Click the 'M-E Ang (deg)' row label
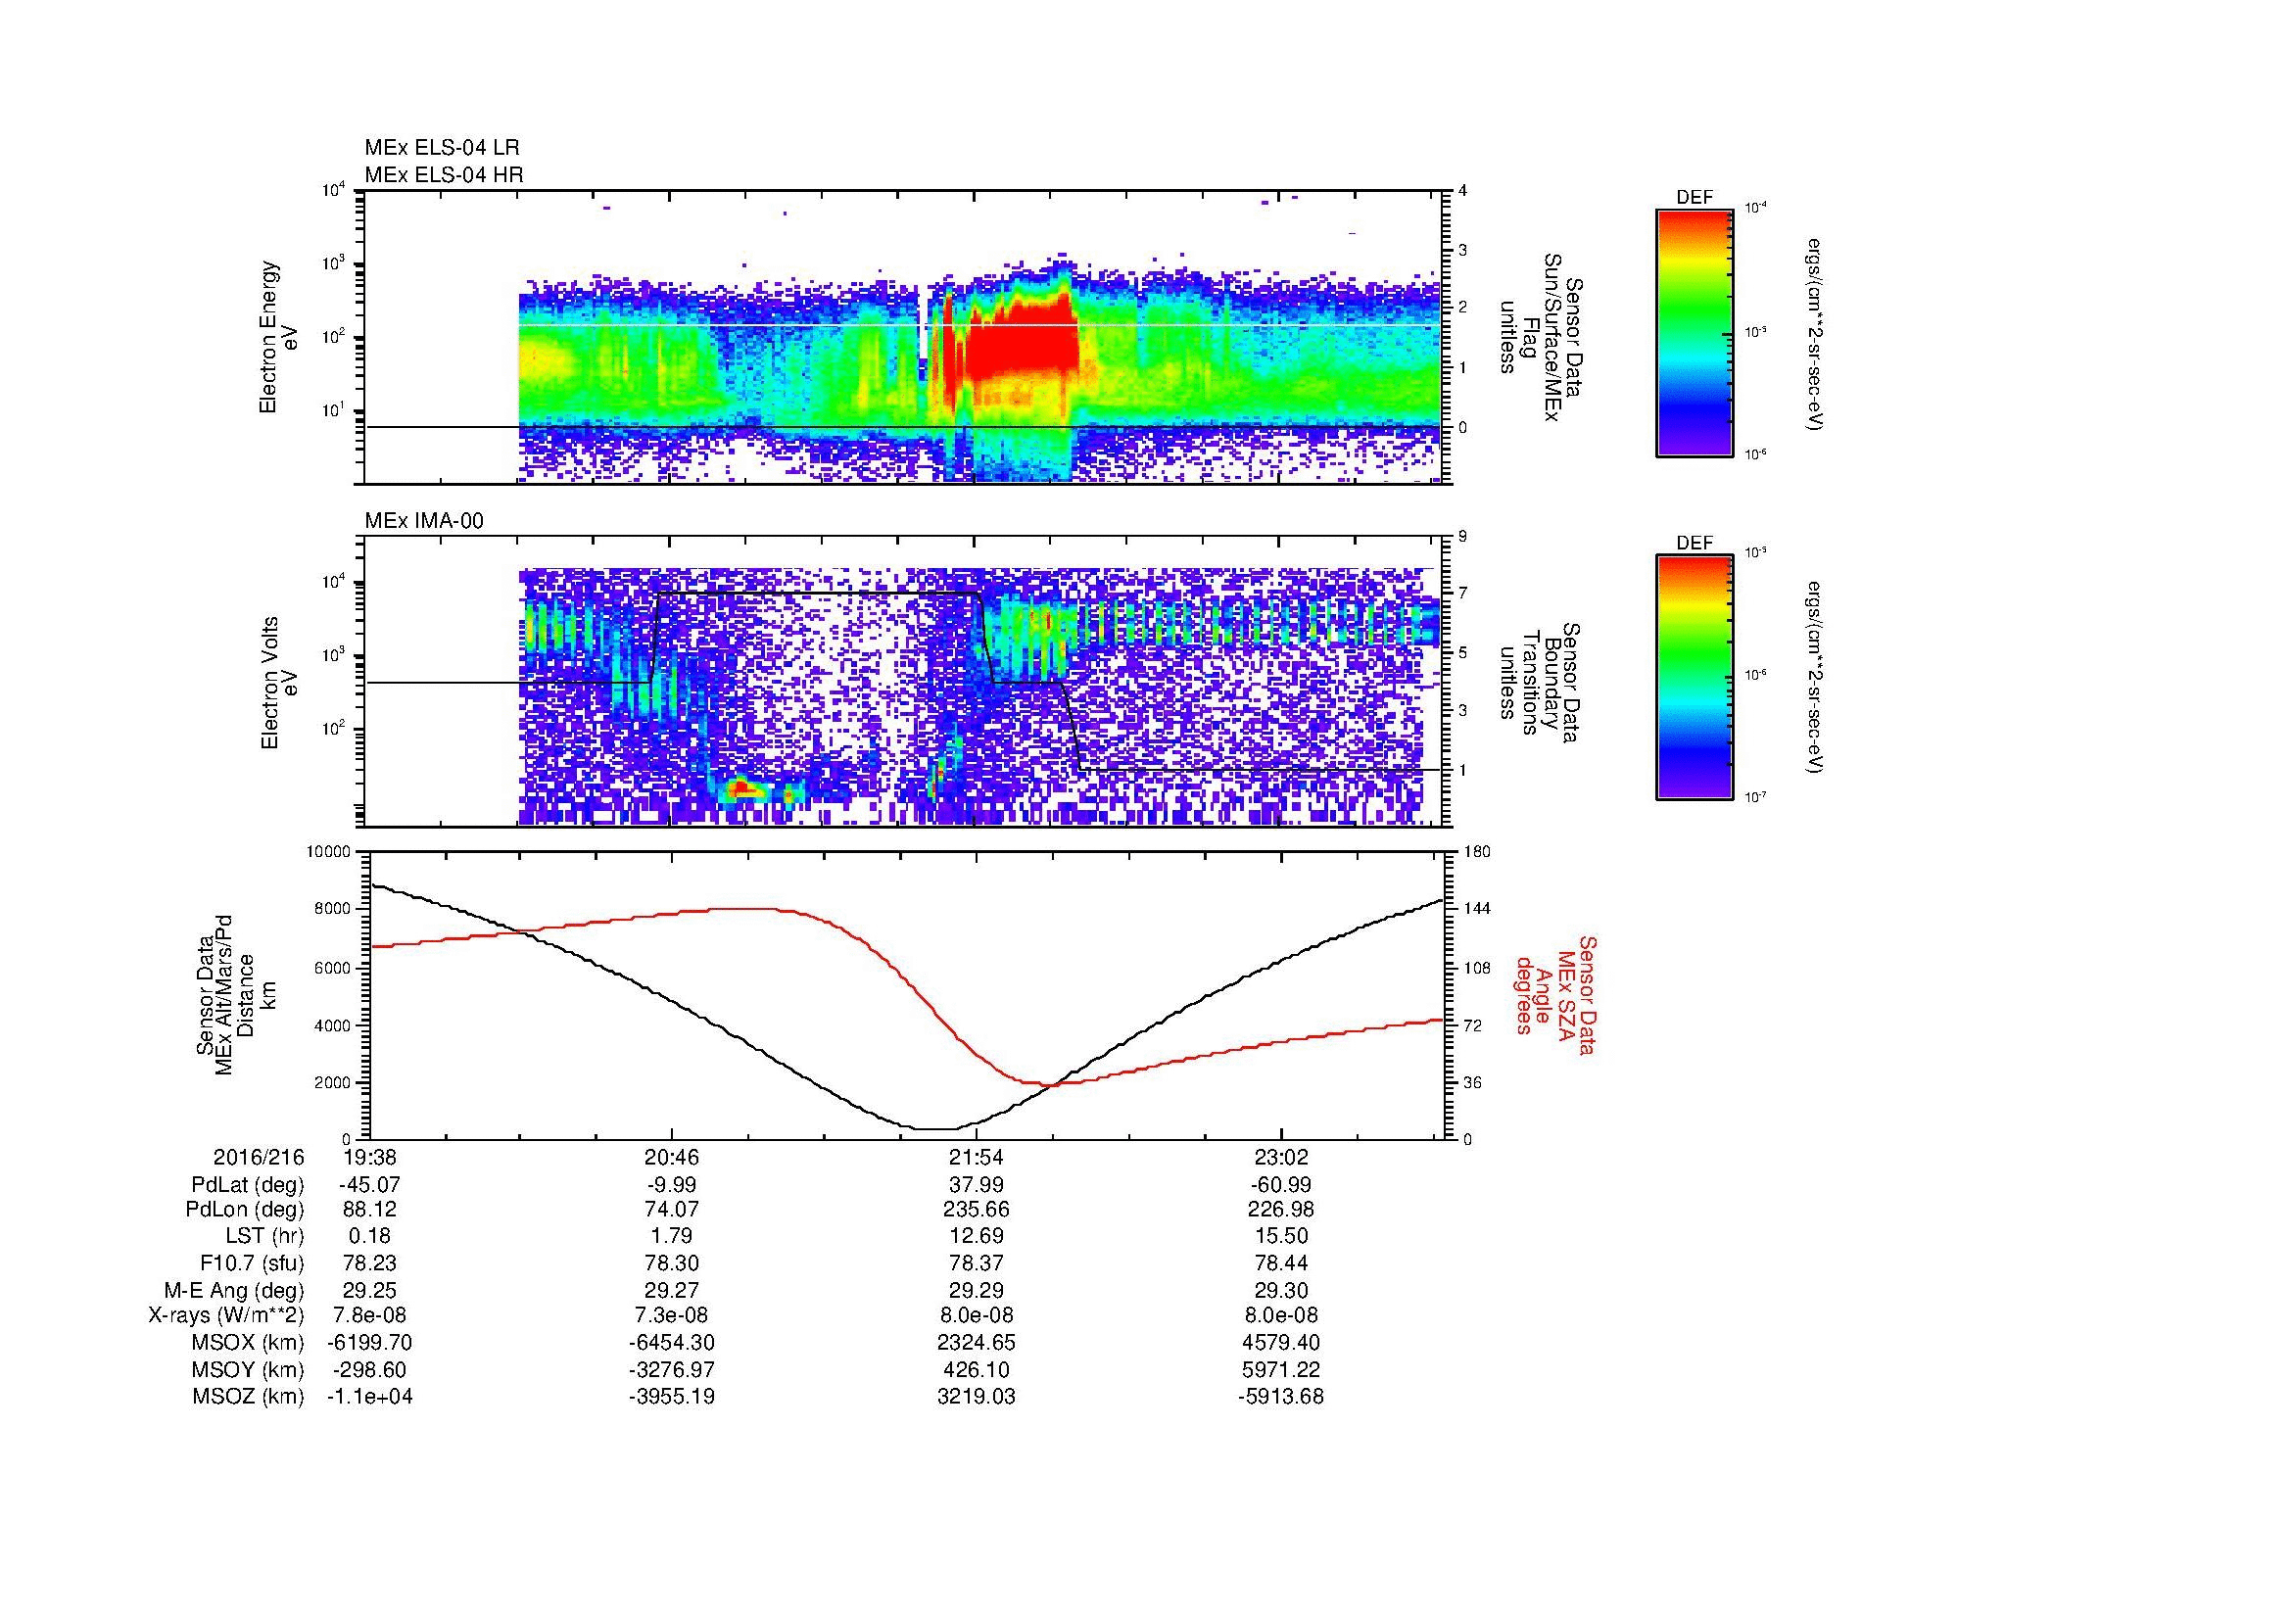The height and width of the screenshot is (1619, 2291). (x=234, y=1291)
